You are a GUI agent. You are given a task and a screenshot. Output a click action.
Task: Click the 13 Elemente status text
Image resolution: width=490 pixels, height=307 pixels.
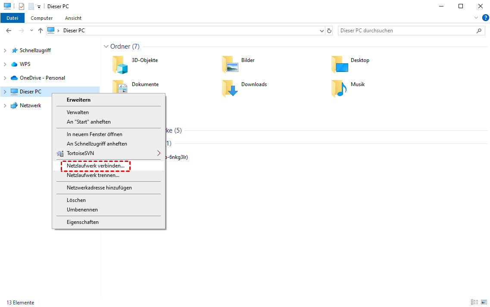pos(20,303)
